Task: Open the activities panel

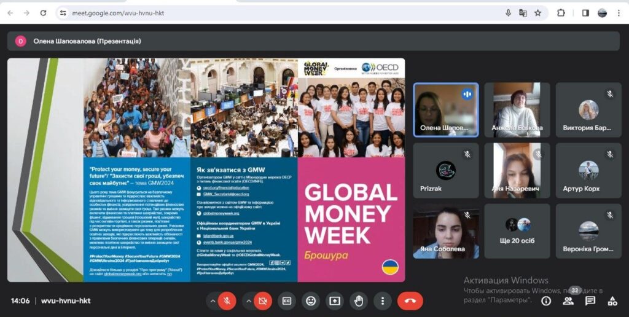Action: click(x=612, y=301)
